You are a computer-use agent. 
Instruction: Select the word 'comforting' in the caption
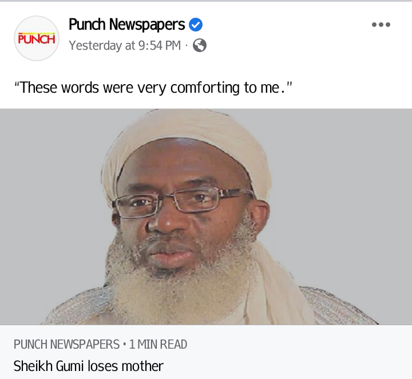pyautogui.click(x=205, y=88)
